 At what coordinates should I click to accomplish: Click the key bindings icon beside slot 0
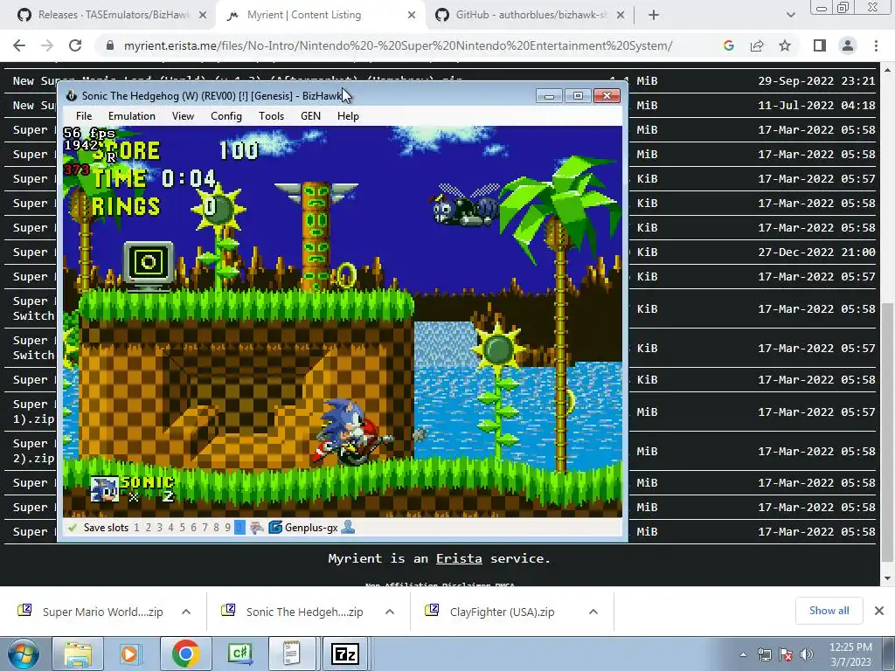256,528
